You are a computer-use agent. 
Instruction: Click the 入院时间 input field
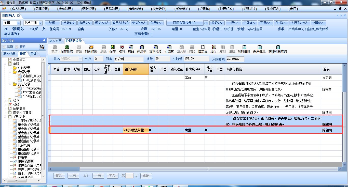click(235, 59)
